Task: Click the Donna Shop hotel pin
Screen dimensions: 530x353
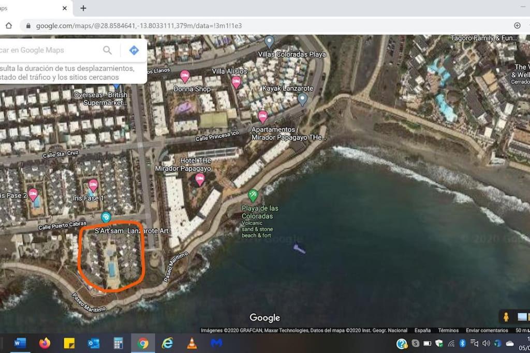Action: point(185,76)
